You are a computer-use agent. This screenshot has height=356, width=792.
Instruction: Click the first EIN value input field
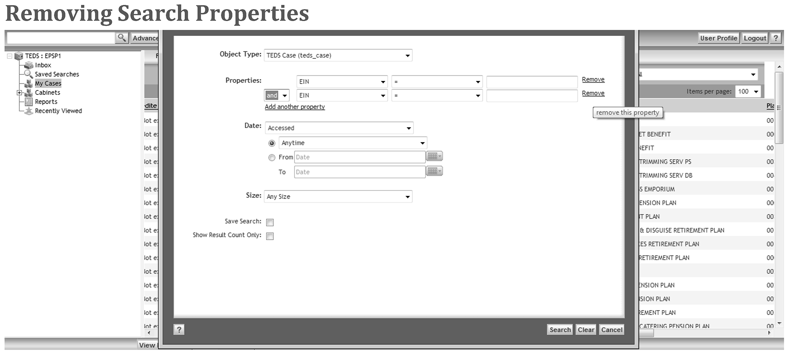click(x=531, y=82)
